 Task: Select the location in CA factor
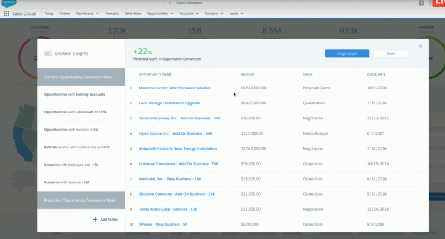pos(81,130)
